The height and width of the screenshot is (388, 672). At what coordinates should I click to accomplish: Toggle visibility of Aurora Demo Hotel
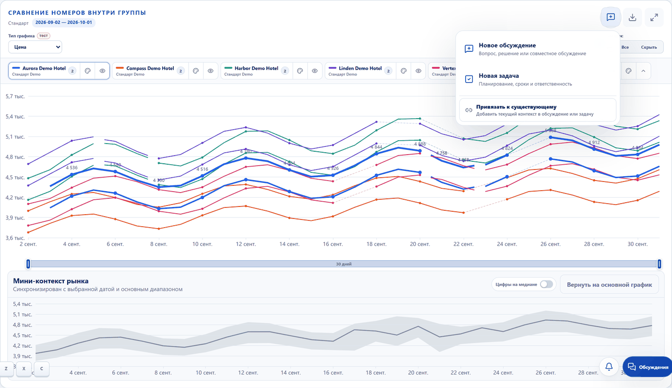pyautogui.click(x=102, y=71)
